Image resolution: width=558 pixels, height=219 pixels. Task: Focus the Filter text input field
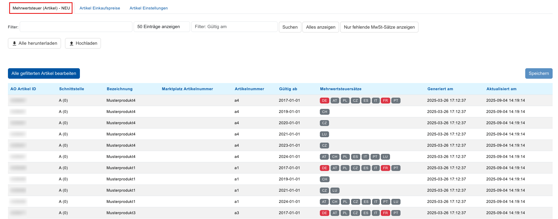[76, 27]
